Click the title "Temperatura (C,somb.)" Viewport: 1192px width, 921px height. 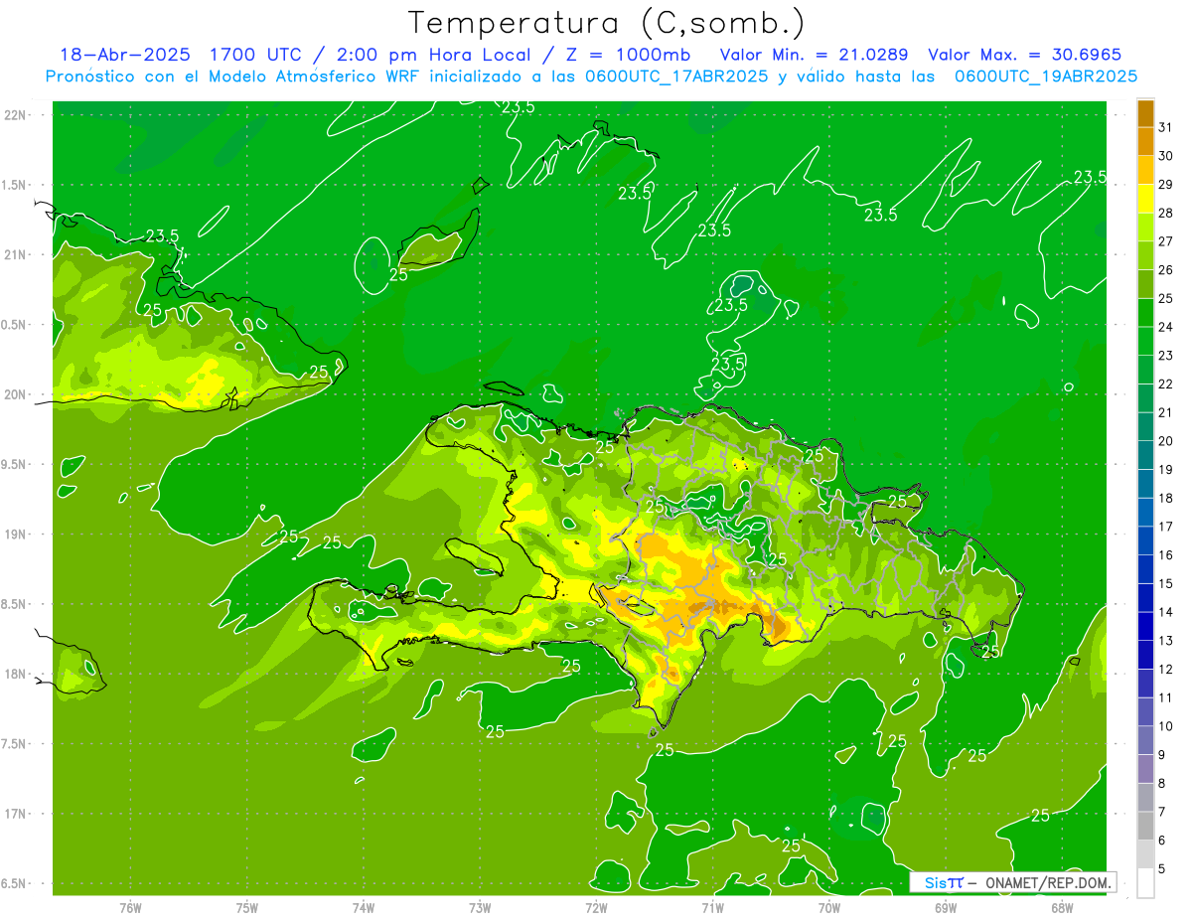(x=607, y=24)
